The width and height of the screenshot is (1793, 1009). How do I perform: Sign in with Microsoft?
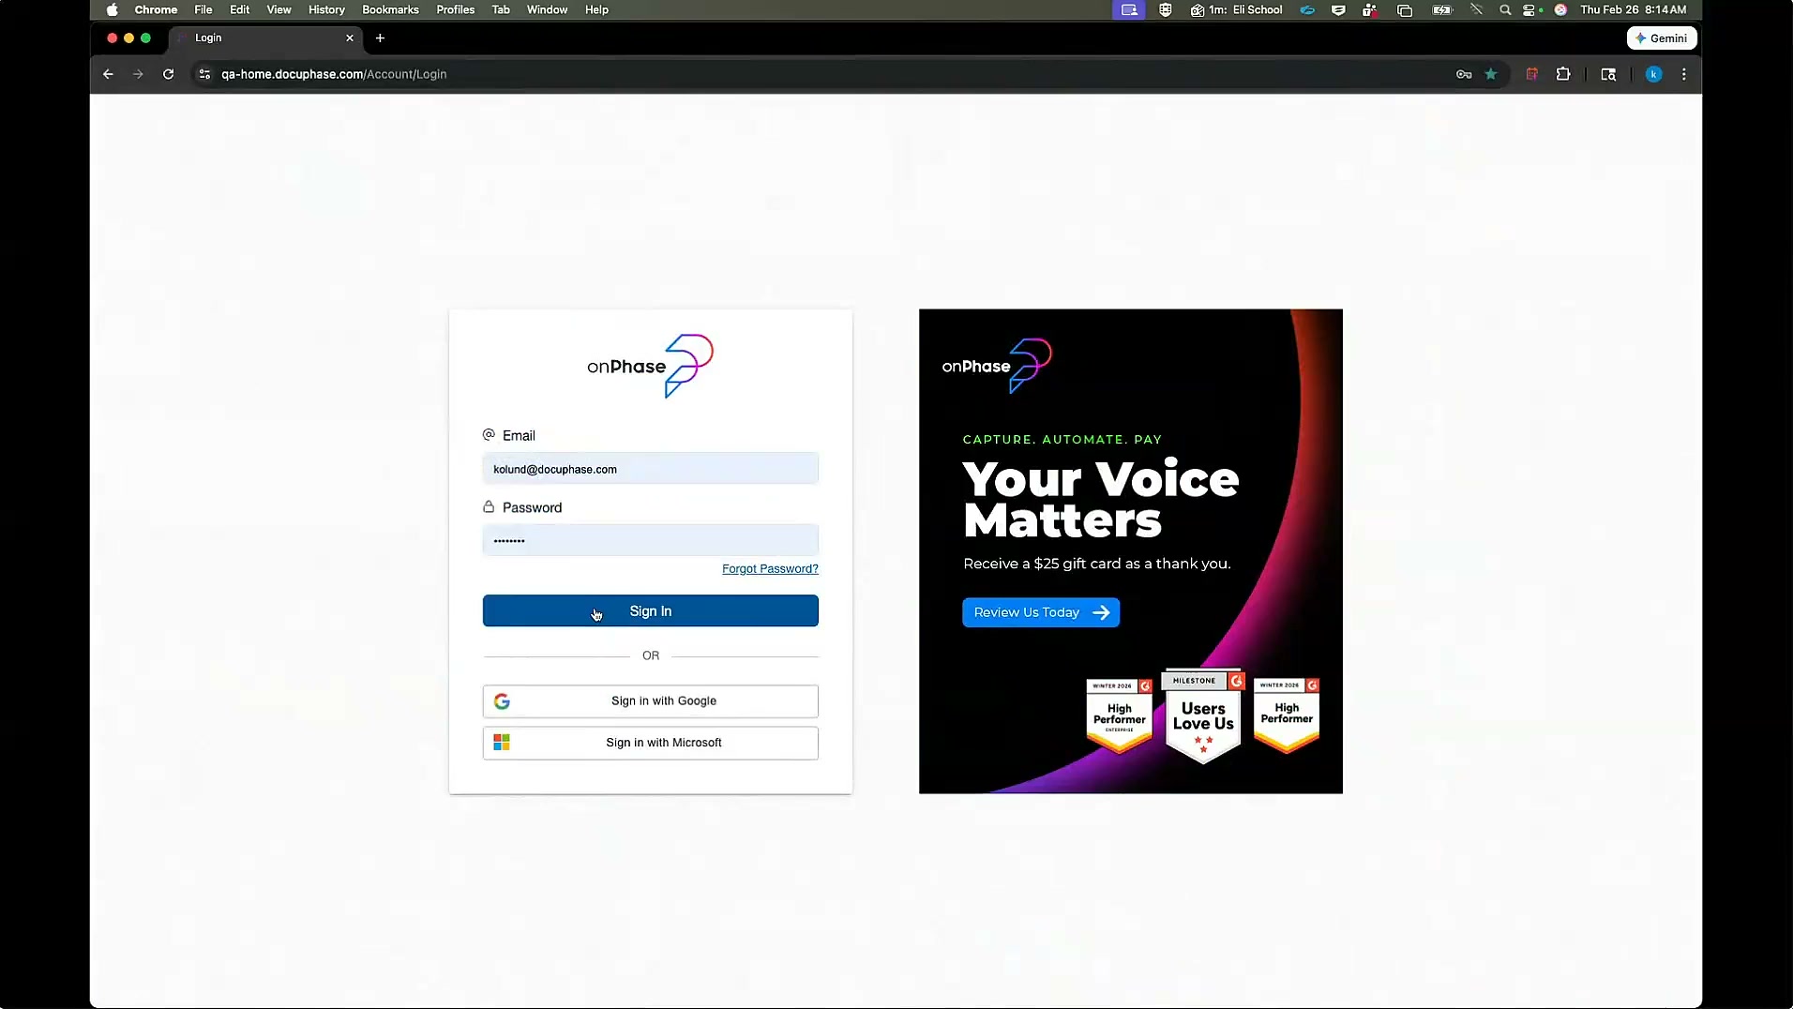(x=650, y=743)
